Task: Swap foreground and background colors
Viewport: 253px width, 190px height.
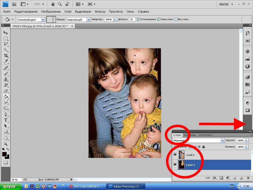Action: pos(8,149)
